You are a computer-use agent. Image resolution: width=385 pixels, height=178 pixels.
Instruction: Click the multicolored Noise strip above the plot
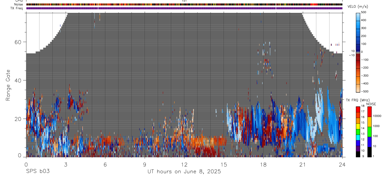[184, 4]
